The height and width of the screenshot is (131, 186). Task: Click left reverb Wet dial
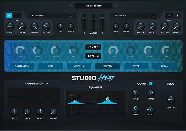tap(73, 50)
